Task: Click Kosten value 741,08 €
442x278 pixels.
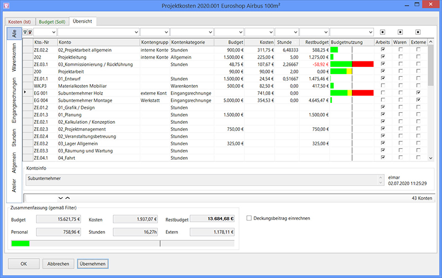Action: pyautogui.click(x=265, y=93)
